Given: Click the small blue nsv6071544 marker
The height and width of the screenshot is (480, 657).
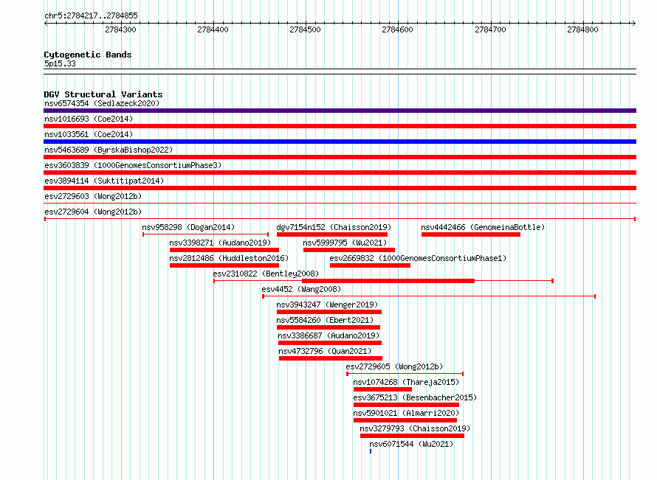Looking at the screenshot, I should 371,451.
